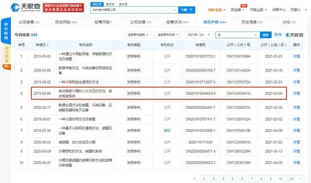This screenshot has width=311, height=183.
Task: Open 详情 for patent row 9
Action: click(296, 151)
